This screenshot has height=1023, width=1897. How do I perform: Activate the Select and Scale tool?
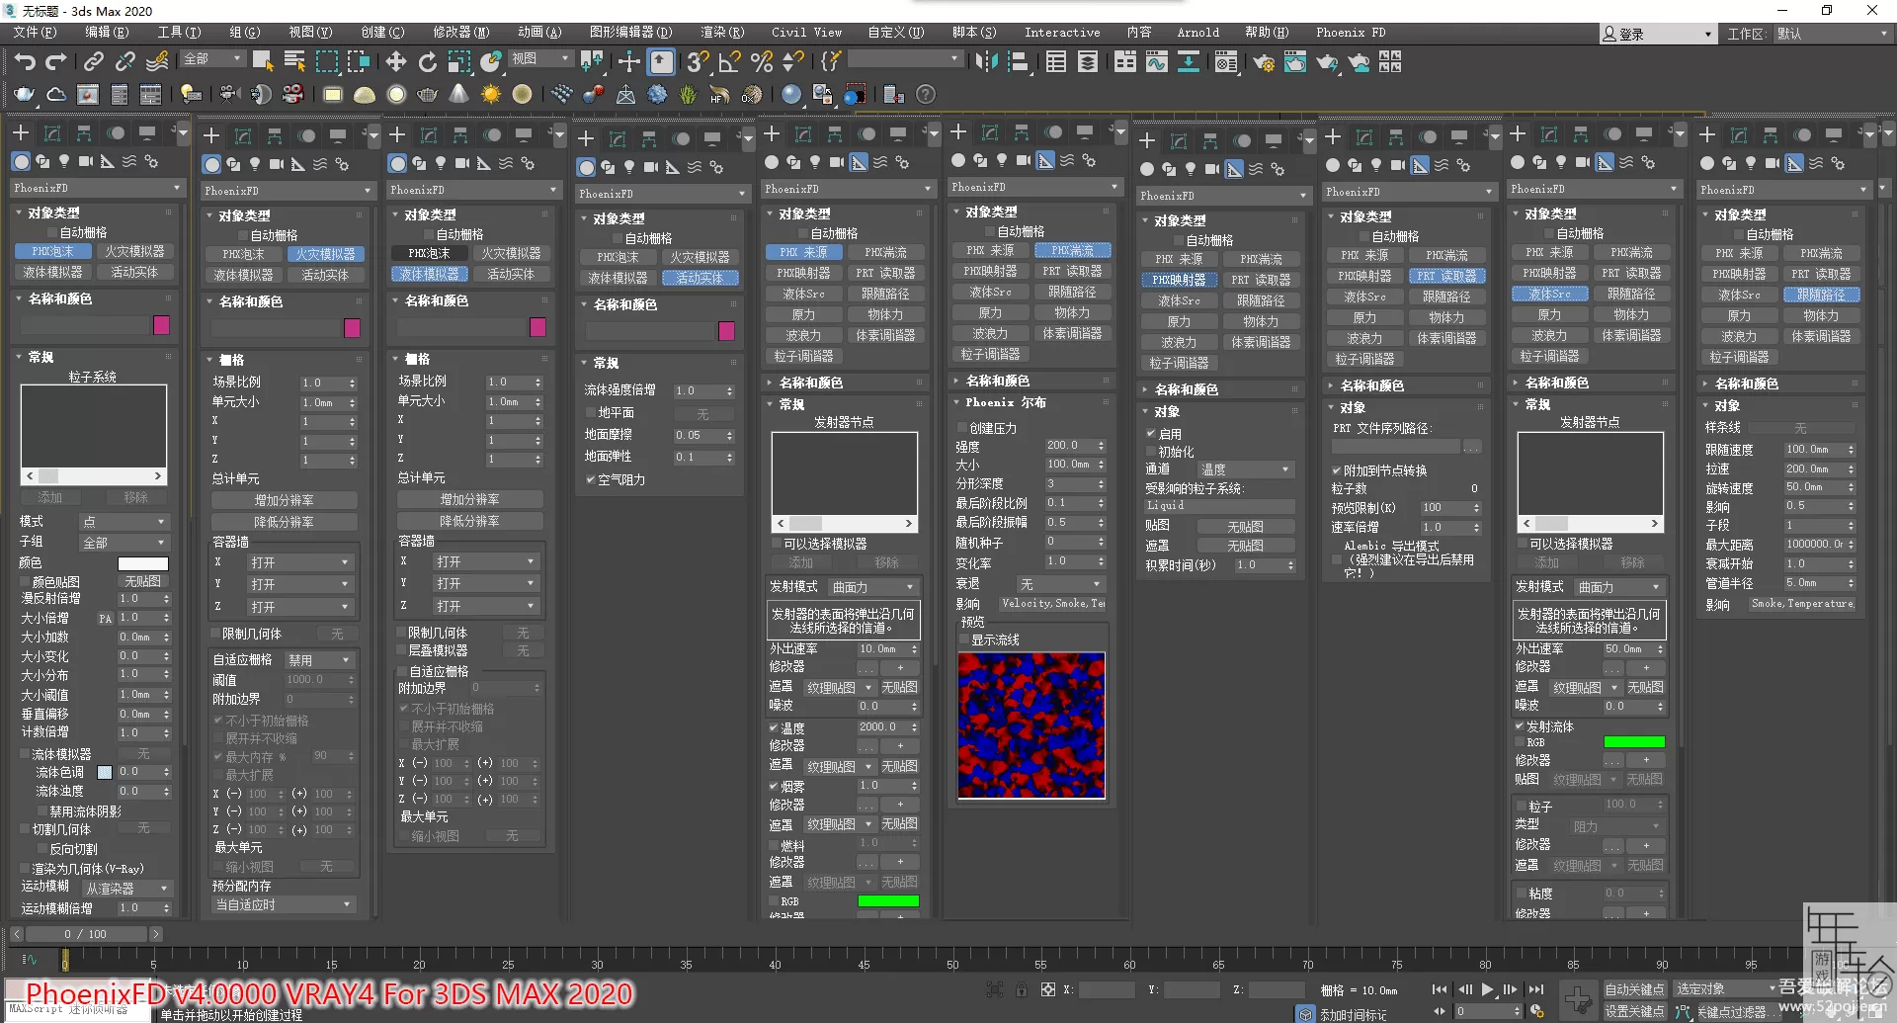[x=459, y=62]
